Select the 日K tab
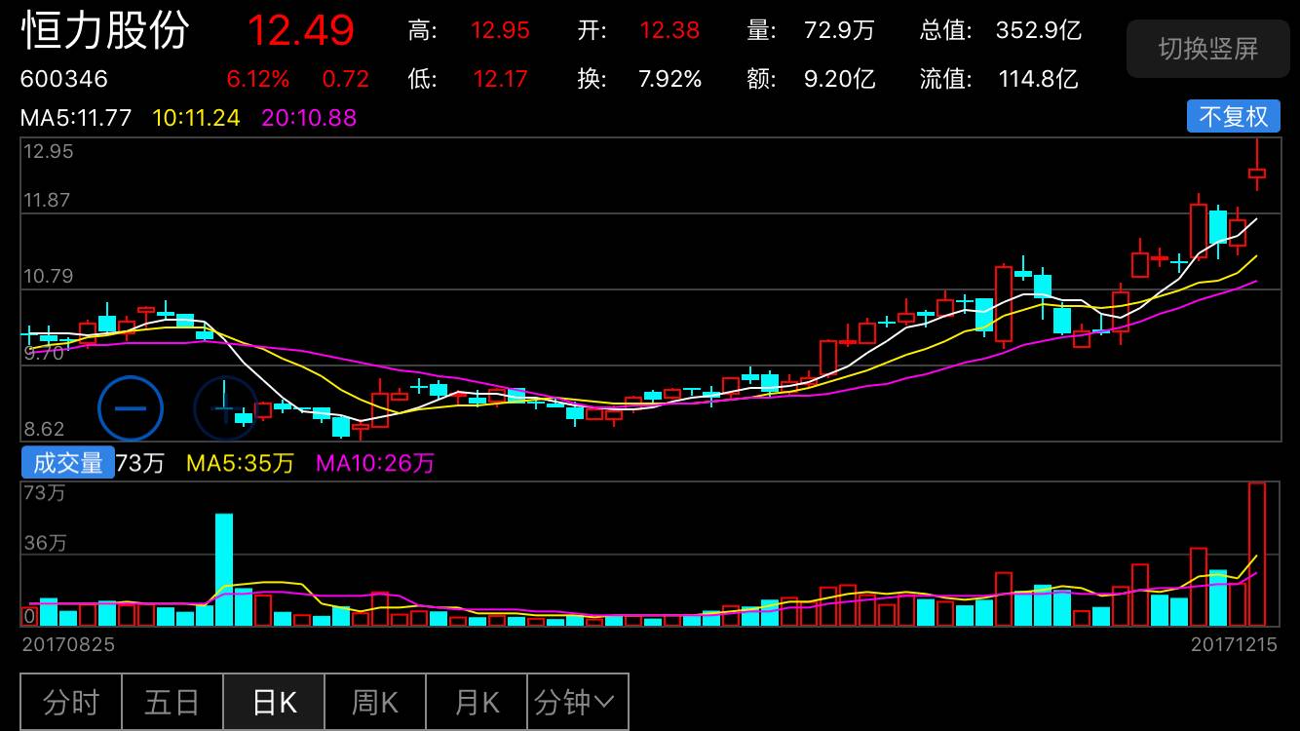The width and height of the screenshot is (1300, 731). (x=274, y=702)
